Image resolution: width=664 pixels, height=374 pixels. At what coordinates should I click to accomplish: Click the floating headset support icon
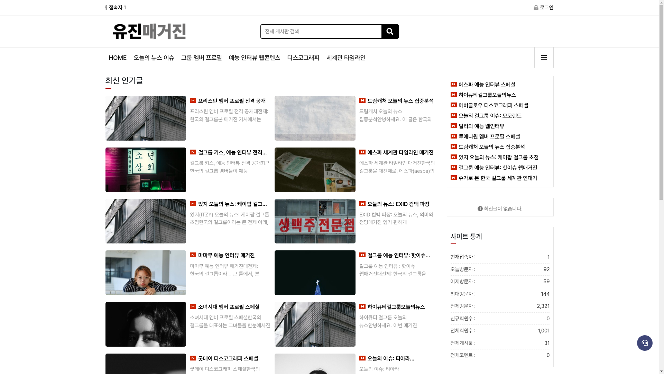[x=645, y=343]
